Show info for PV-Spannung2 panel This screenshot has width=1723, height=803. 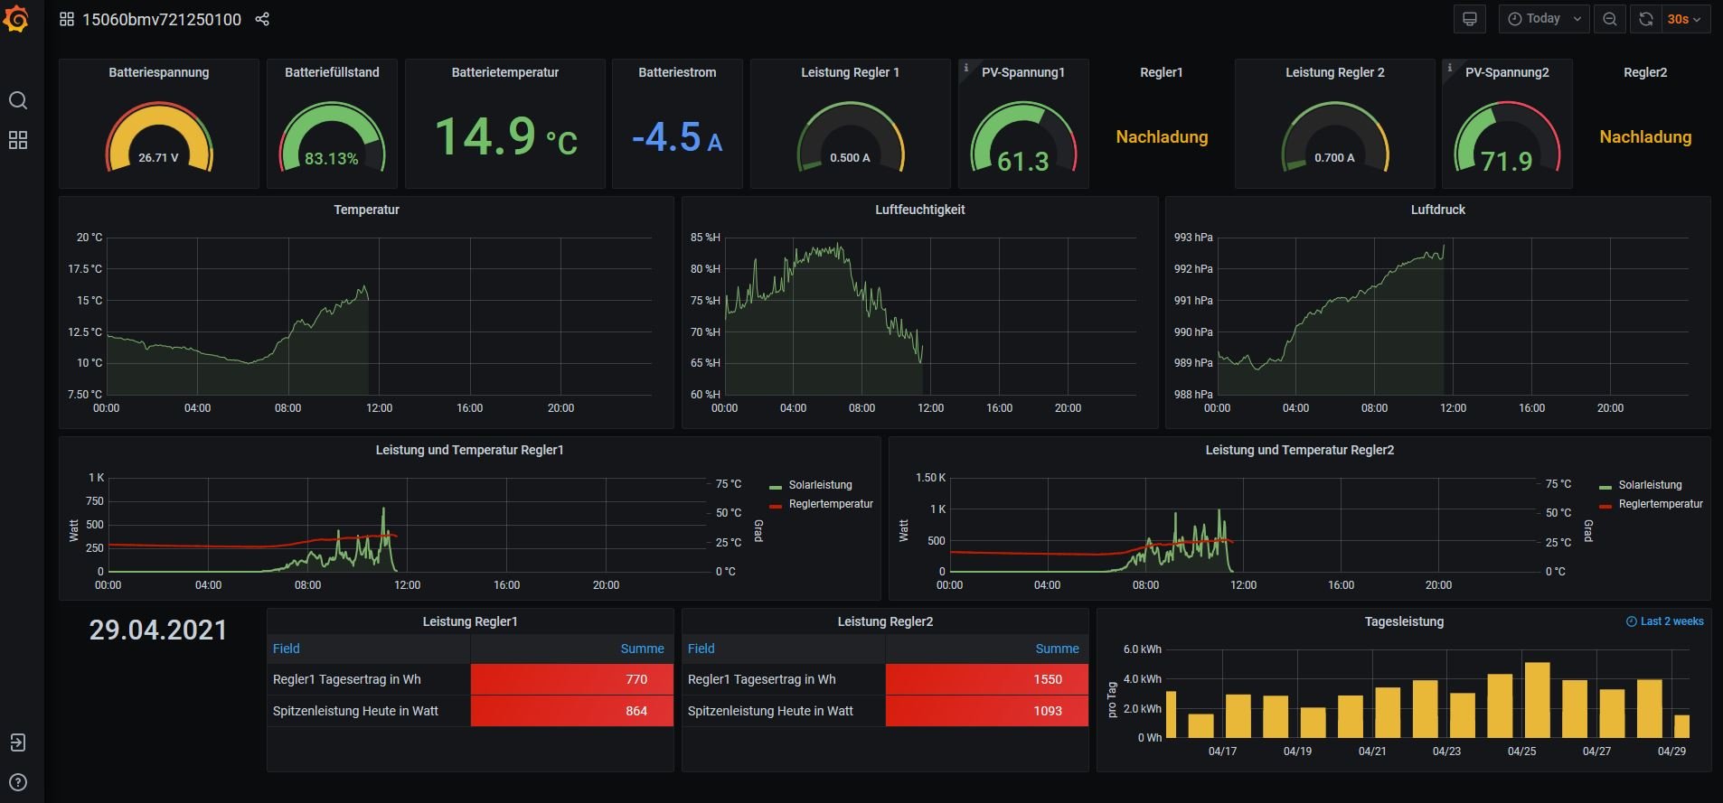(1449, 68)
